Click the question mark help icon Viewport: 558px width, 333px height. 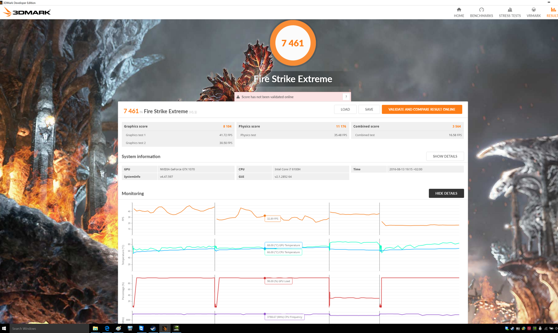346,97
